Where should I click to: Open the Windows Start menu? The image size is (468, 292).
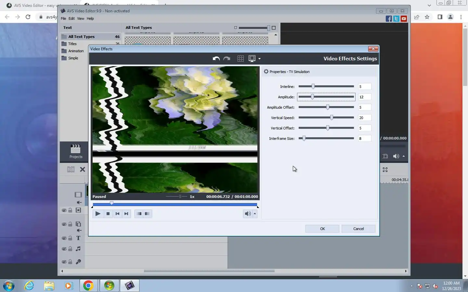(9, 286)
